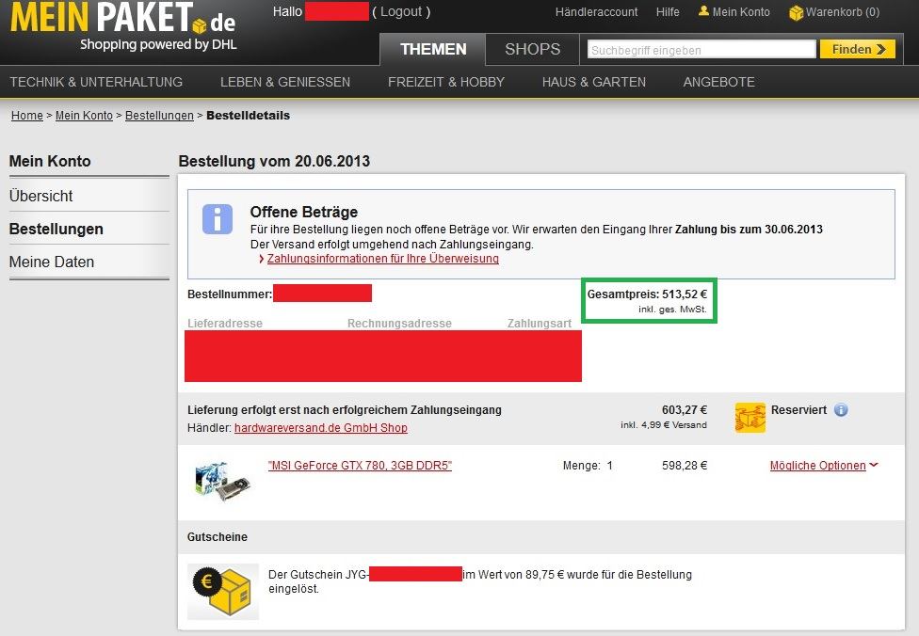Expand the Mögliche Optionen dropdown
The height and width of the screenshot is (636, 919).
pos(824,466)
